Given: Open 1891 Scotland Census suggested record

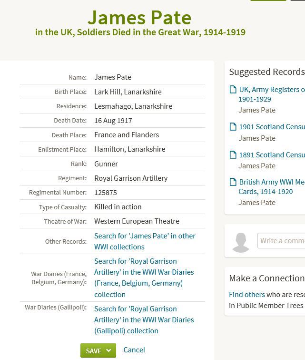Looking at the screenshot, I should (x=272, y=155).
